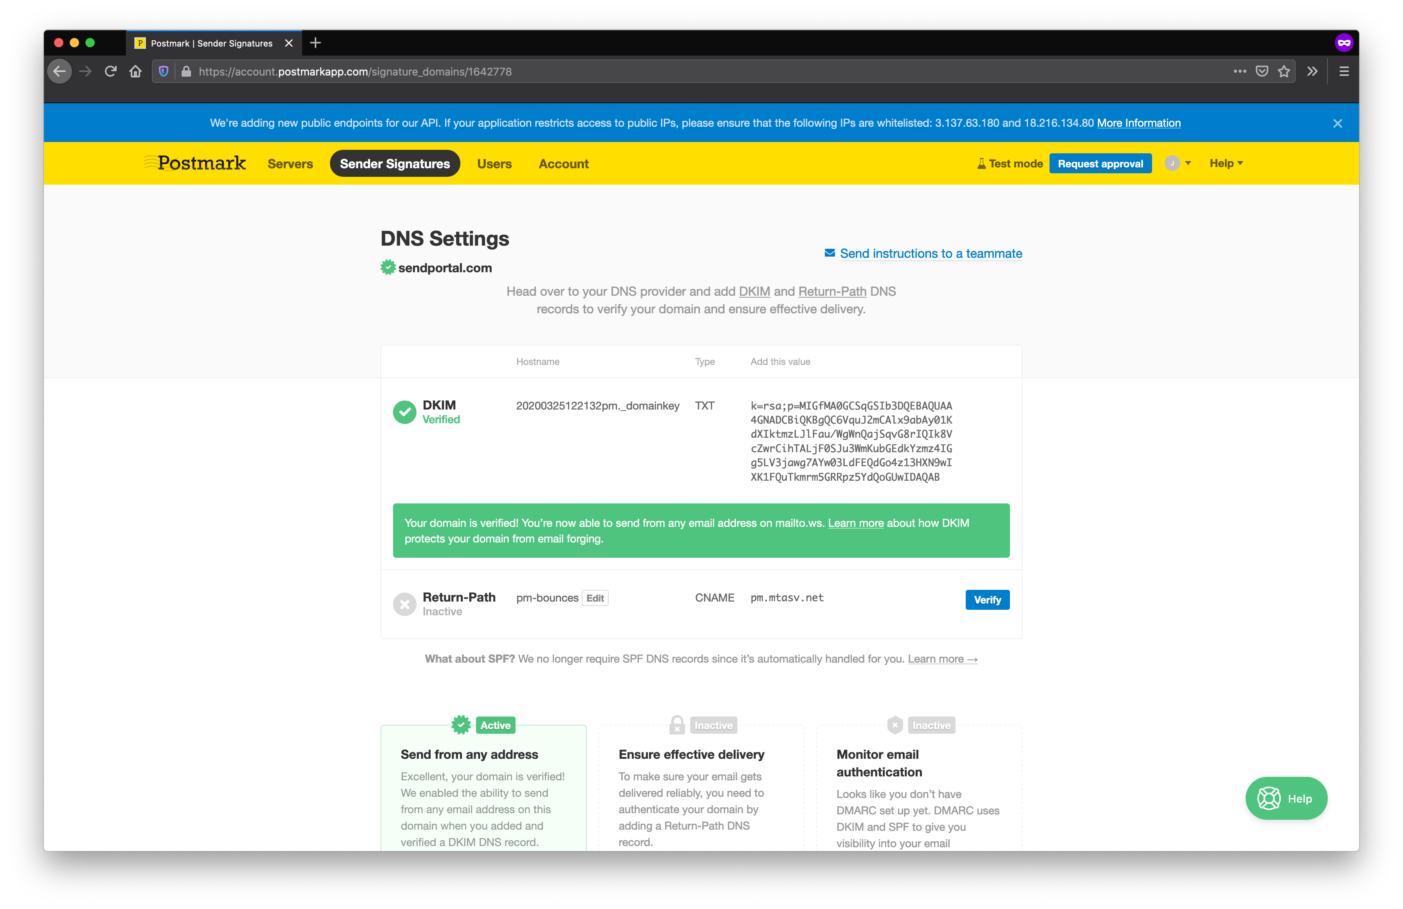
Task: Edit the pm-bounces hostname
Action: (595, 598)
